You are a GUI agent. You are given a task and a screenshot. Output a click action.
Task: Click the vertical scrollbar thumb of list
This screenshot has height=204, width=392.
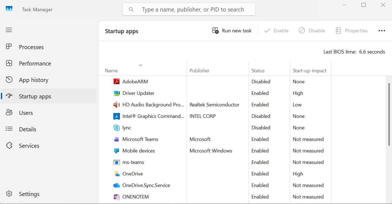point(389,114)
